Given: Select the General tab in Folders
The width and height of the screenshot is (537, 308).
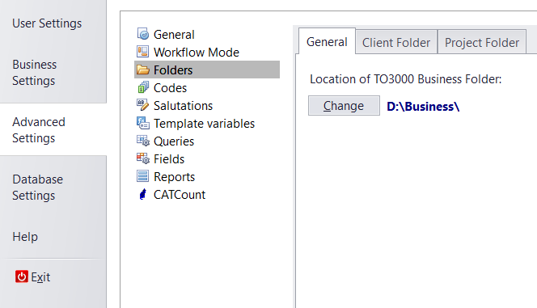Looking at the screenshot, I should [327, 42].
